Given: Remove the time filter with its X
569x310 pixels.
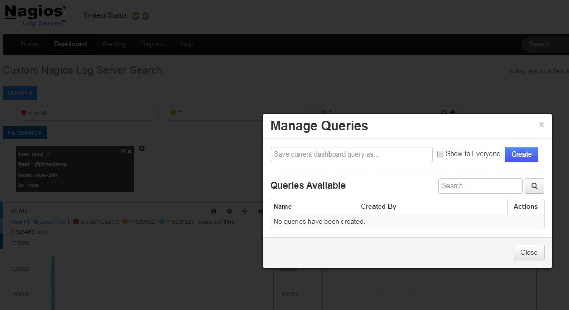Looking at the screenshot, I should (130, 151).
